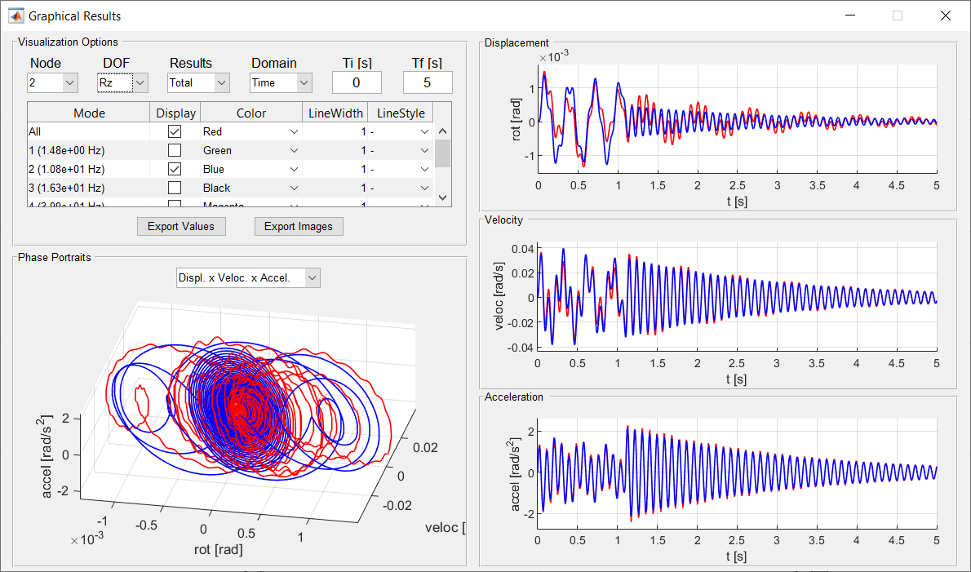Open the Domain dropdown set to Time
Image resolution: width=971 pixels, height=572 pixels.
(281, 82)
